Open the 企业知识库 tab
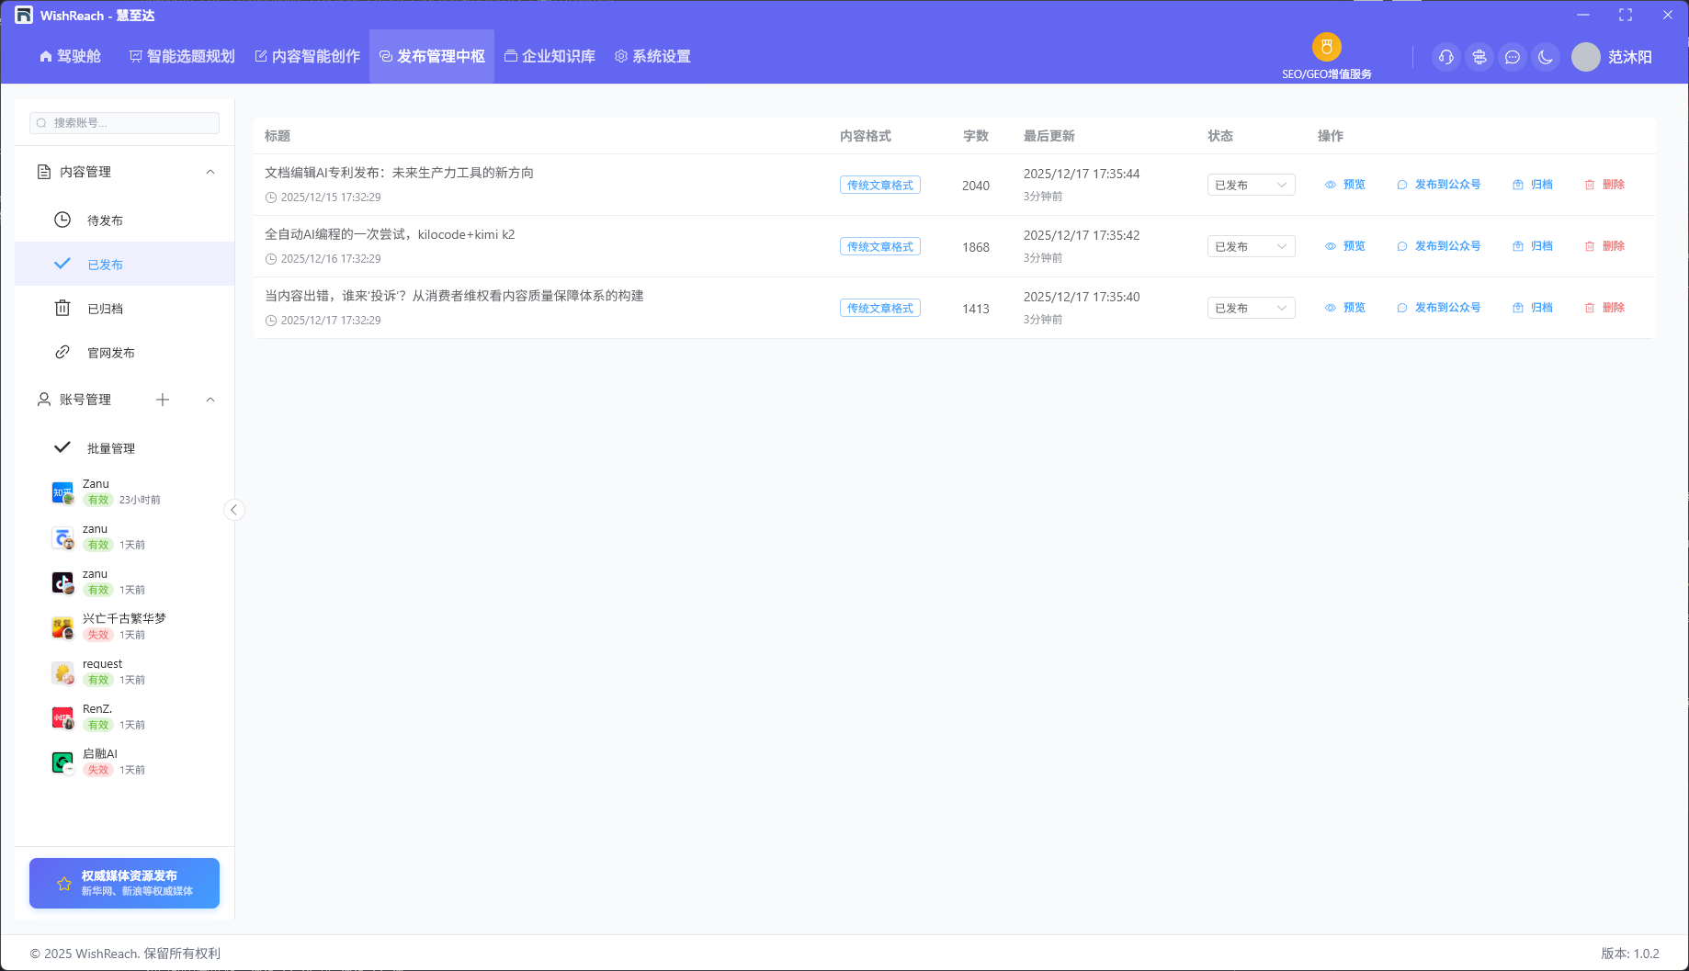Image resolution: width=1689 pixels, height=971 pixels. click(x=550, y=57)
